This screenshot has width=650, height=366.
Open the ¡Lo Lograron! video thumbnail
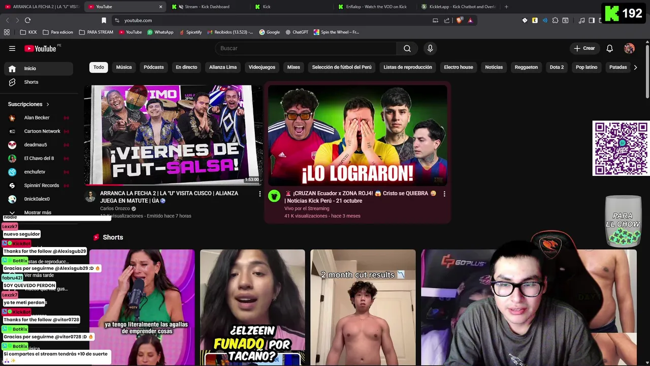pos(357,135)
